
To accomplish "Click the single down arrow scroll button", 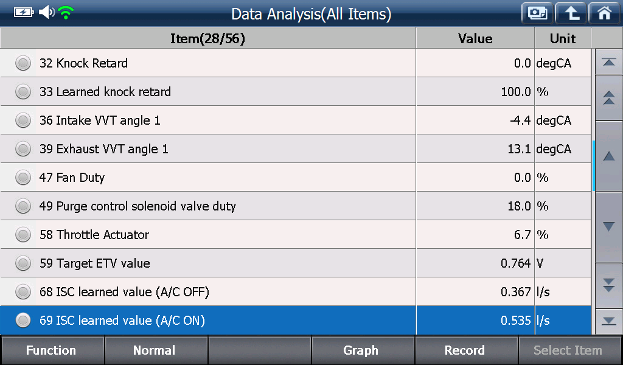I will 608,227.
